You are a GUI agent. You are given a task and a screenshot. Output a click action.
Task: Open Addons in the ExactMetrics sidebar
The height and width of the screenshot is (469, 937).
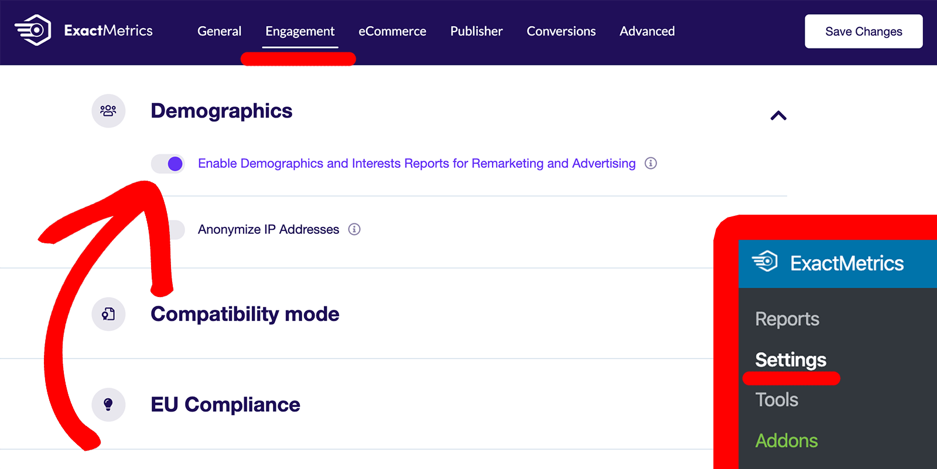point(786,440)
